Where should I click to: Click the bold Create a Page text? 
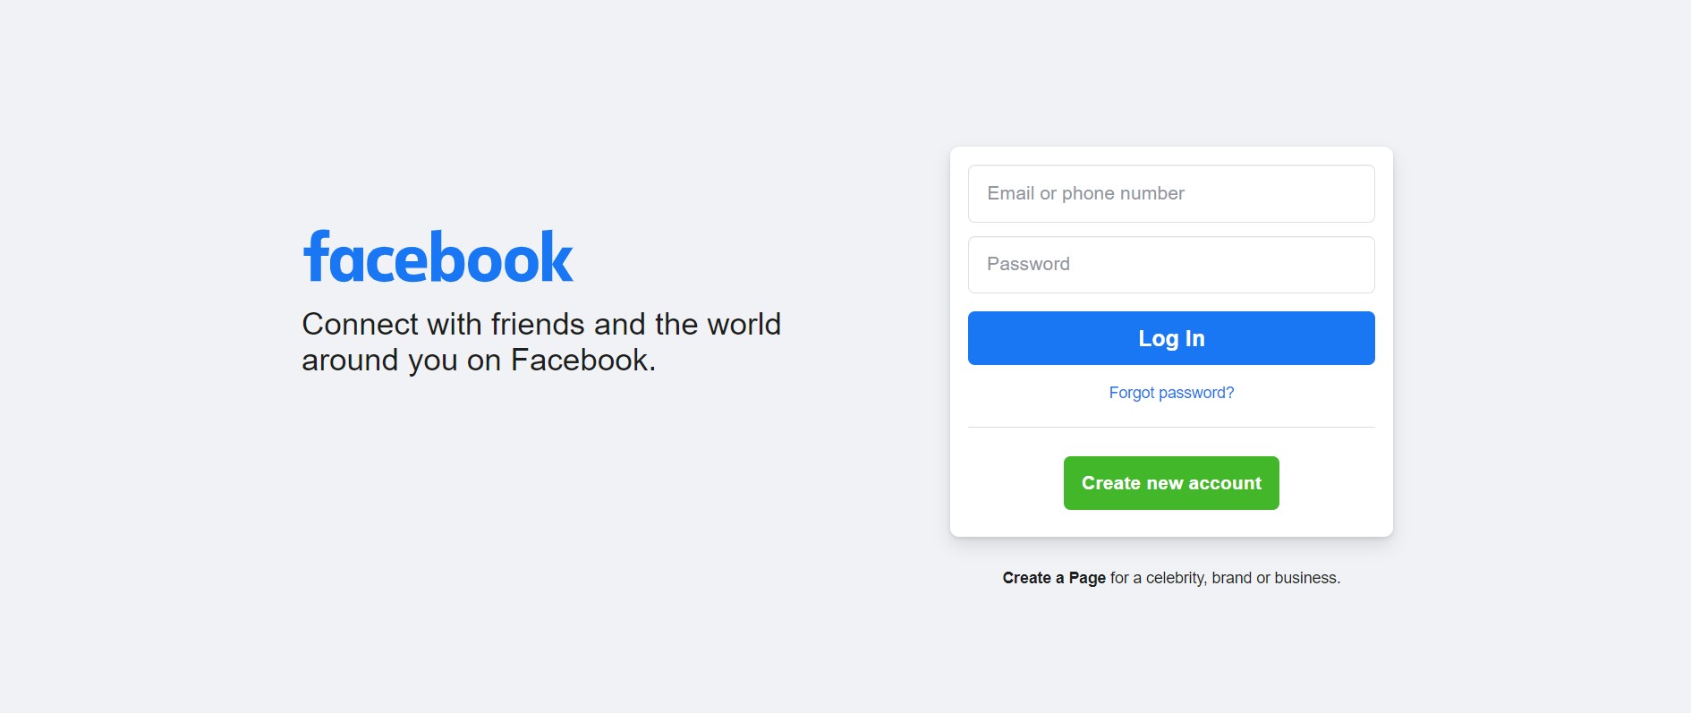1054,578
